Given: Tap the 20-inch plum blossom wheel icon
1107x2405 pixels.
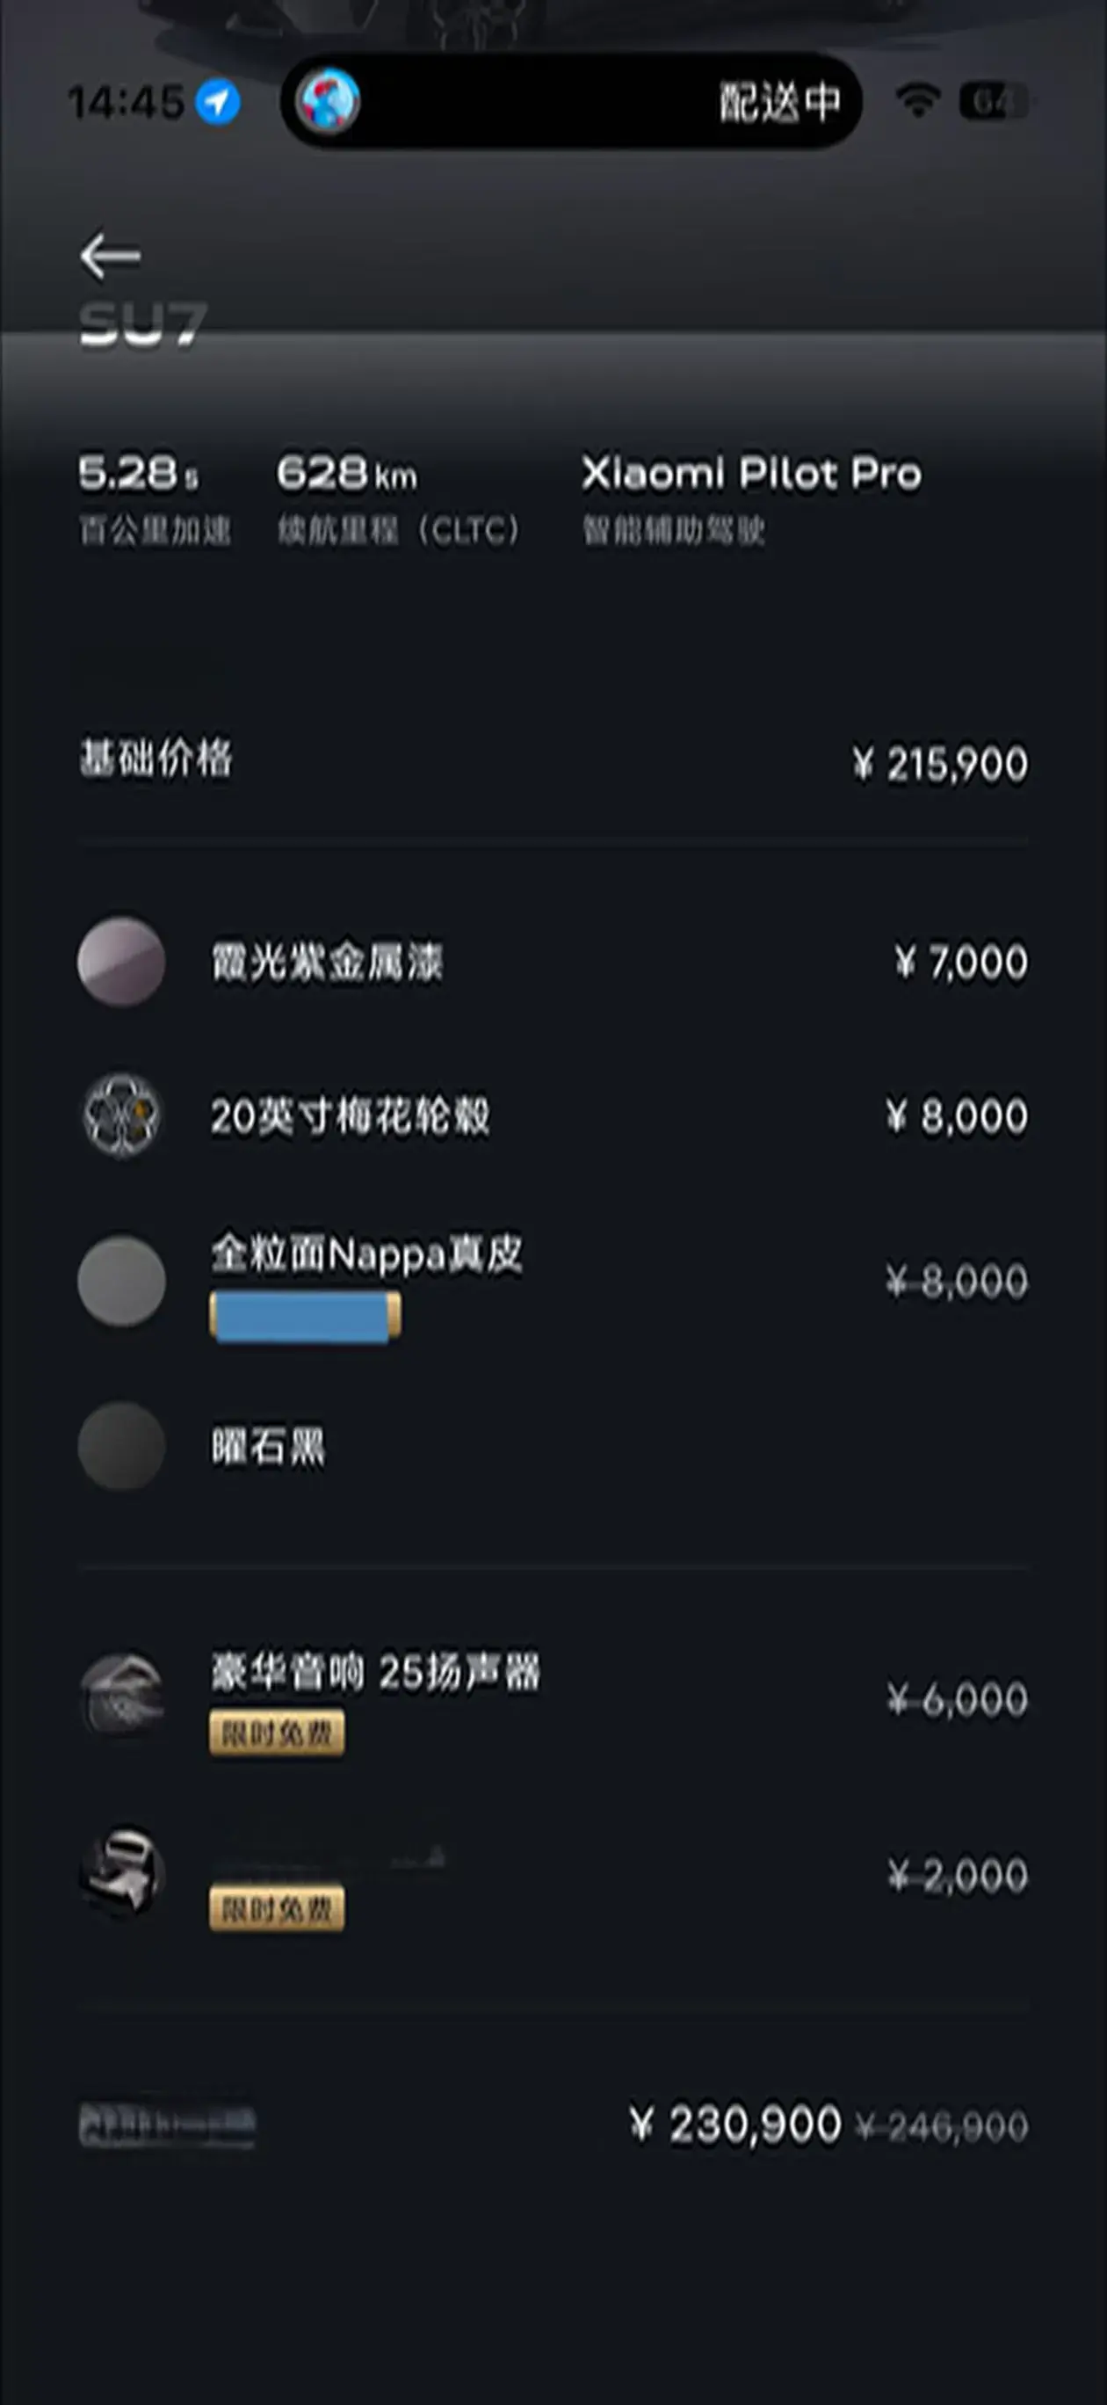Looking at the screenshot, I should (121, 1115).
